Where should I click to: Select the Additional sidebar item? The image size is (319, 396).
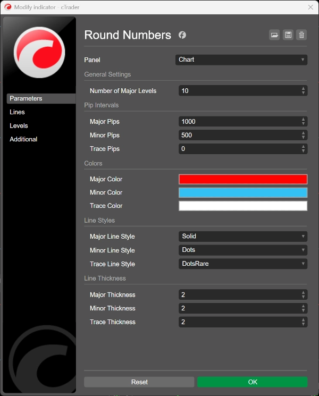coord(23,139)
